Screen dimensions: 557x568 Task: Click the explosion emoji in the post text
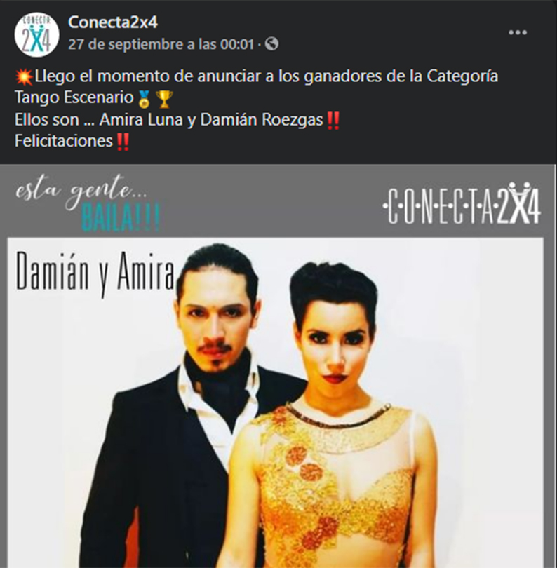click(25, 76)
